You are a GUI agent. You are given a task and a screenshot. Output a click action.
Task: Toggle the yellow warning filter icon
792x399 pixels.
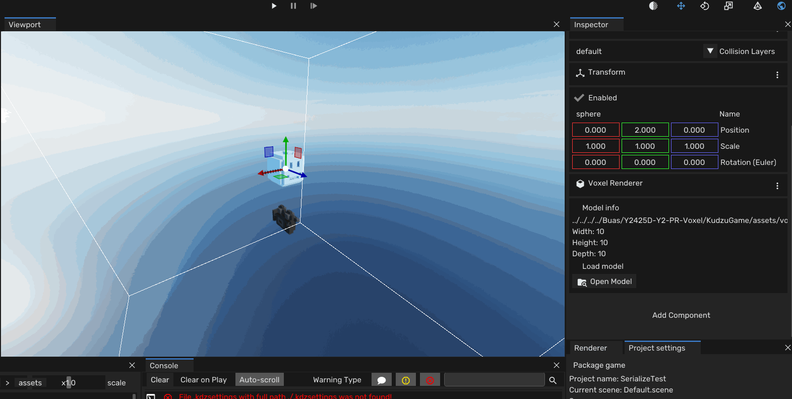tap(406, 380)
